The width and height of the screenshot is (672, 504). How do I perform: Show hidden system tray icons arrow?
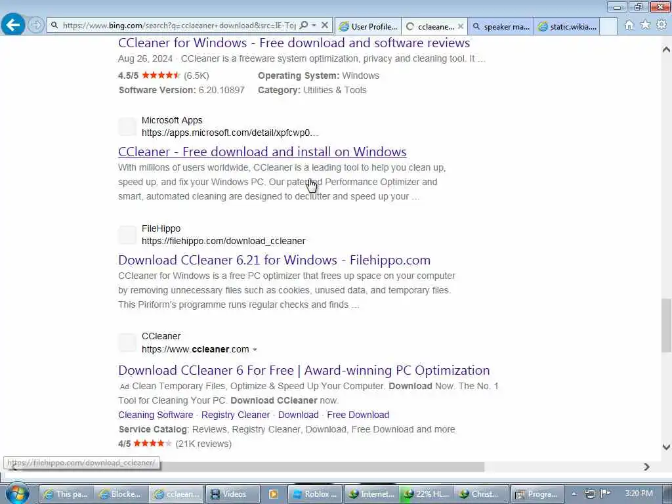pyautogui.click(x=574, y=493)
